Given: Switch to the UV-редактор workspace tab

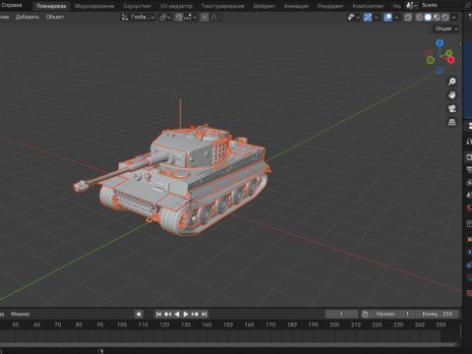Looking at the screenshot, I should point(176,6).
